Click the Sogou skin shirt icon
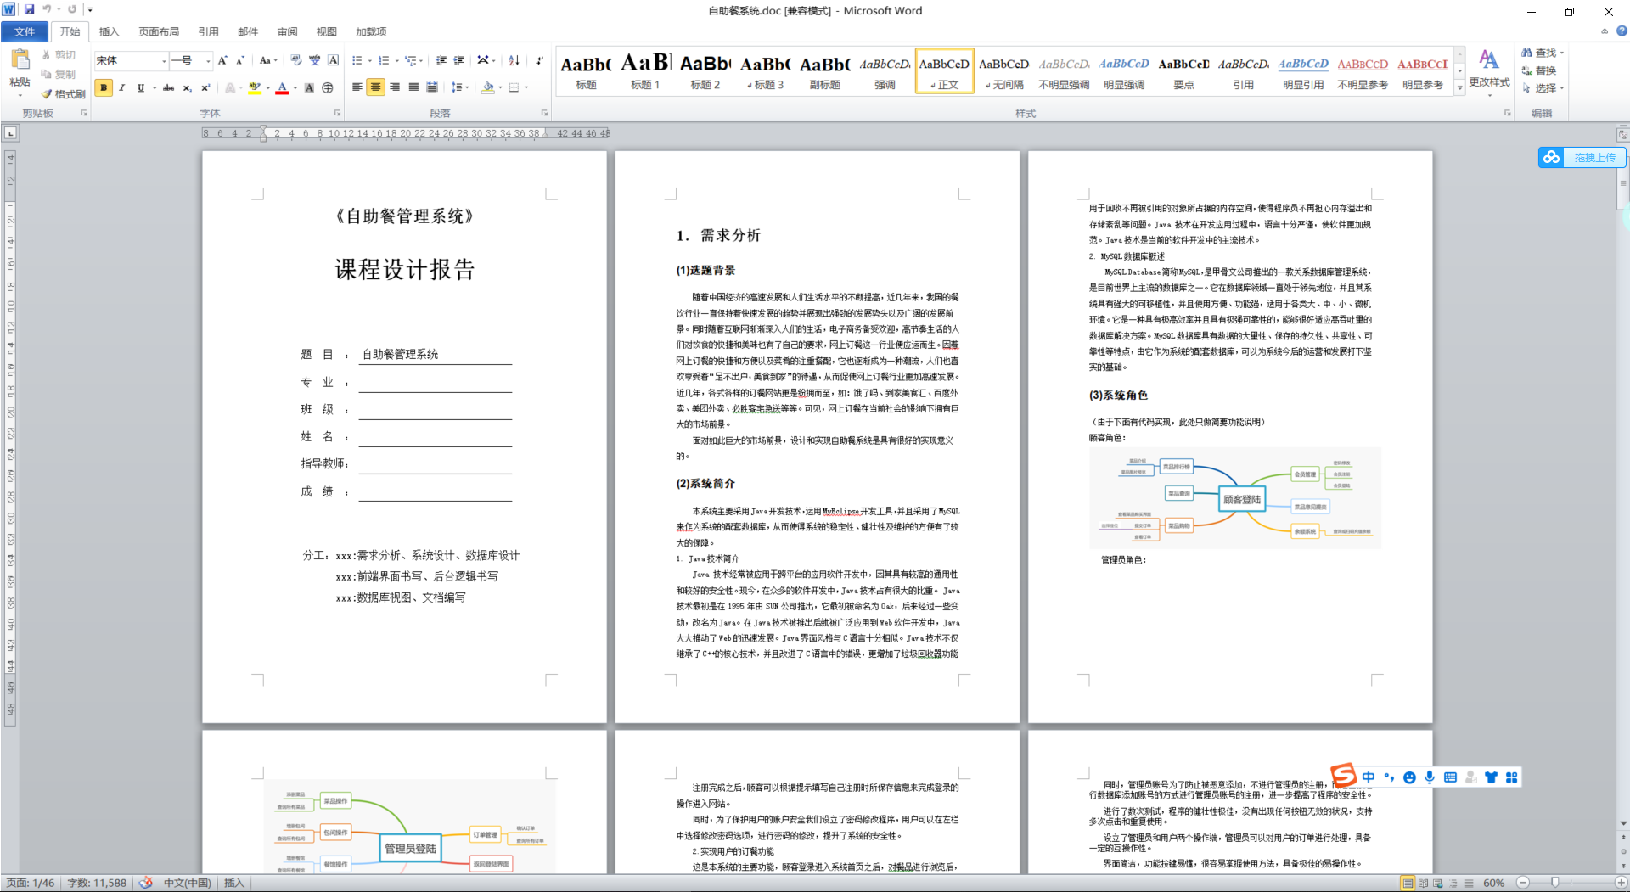1630x892 pixels. point(1491,777)
